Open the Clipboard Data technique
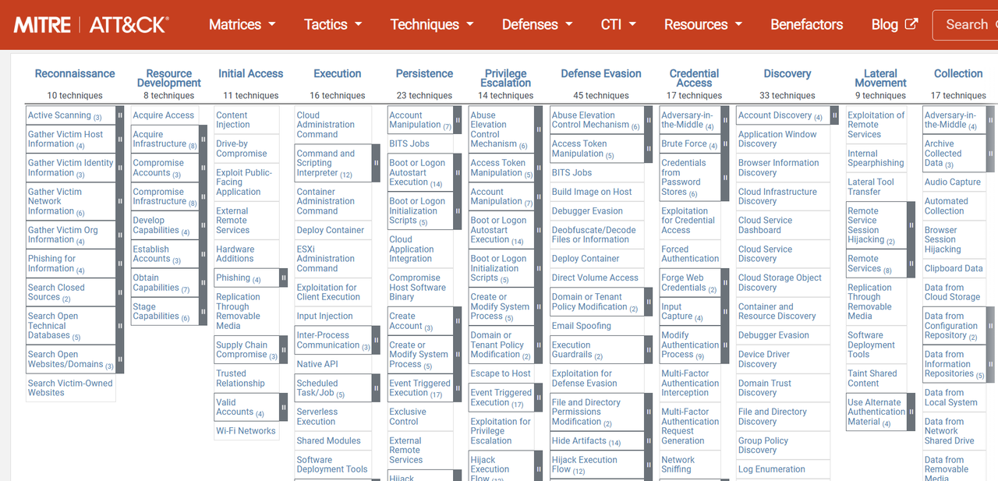Image resolution: width=998 pixels, height=481 pixels. (x=954, y=268)
